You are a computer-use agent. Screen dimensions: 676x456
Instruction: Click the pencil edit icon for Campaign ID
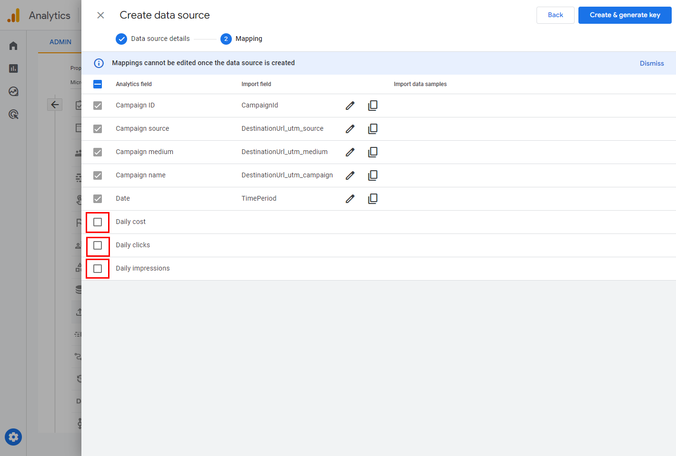coord(350,106)
